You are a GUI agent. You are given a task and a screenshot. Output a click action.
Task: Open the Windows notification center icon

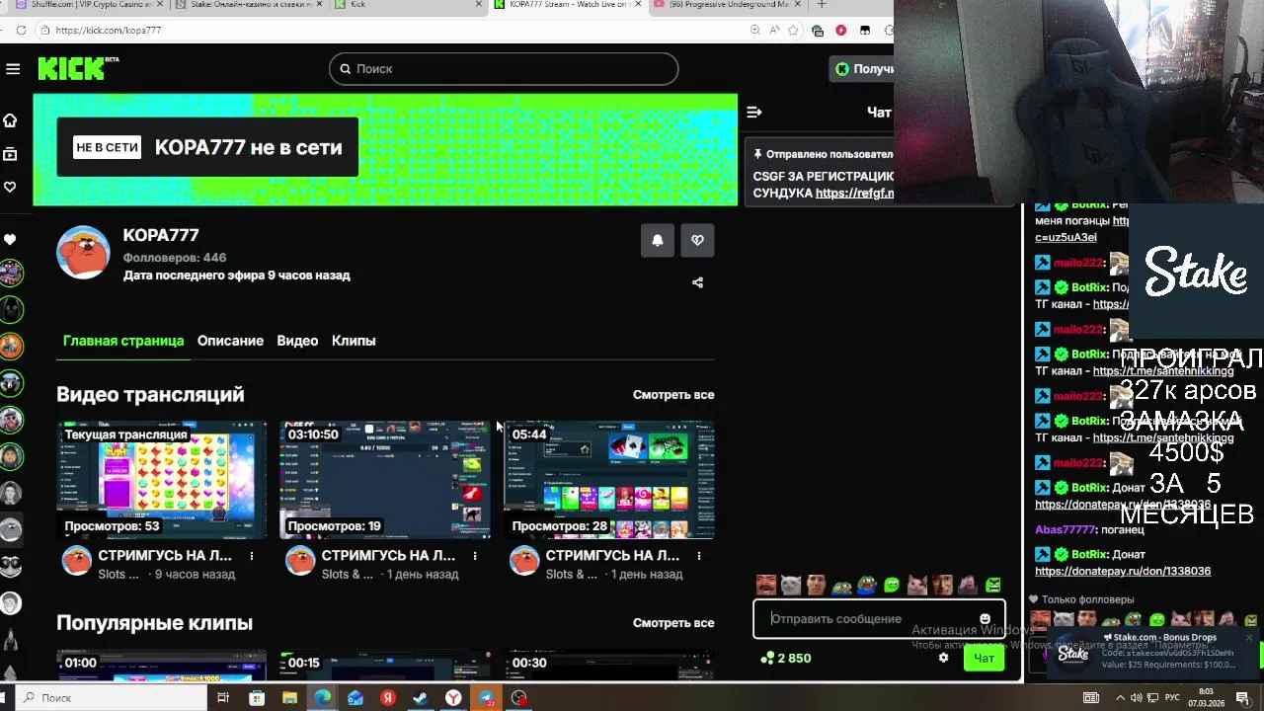coord(1243,698)
